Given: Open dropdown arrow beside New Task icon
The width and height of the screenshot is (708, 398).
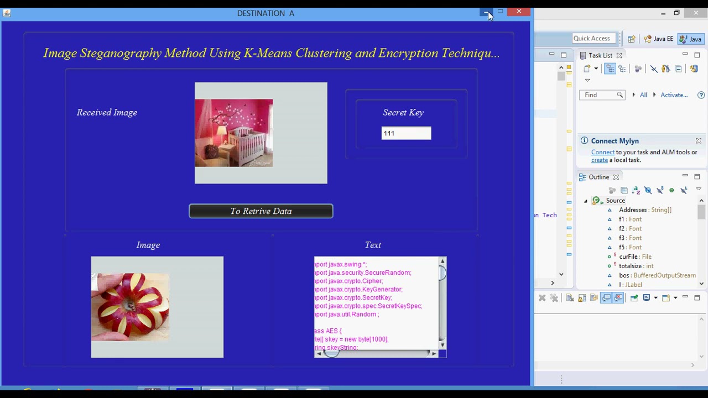Looking at the screenshot, I should click(596, 69).
